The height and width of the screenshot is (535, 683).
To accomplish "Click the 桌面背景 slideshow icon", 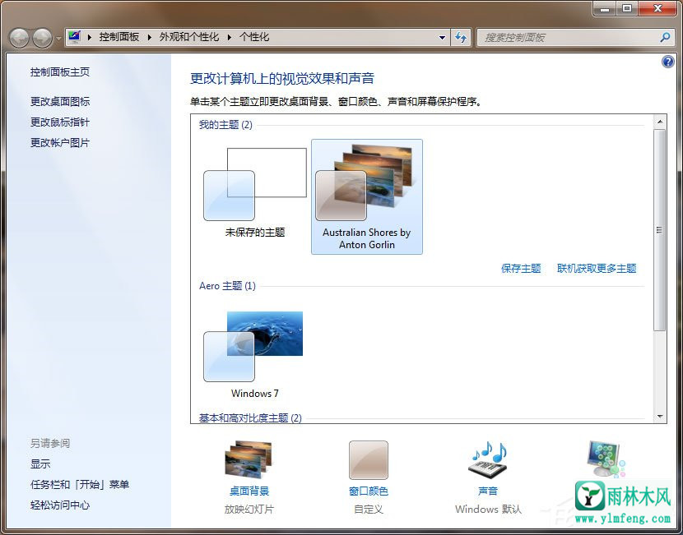I will click(249, 459).
